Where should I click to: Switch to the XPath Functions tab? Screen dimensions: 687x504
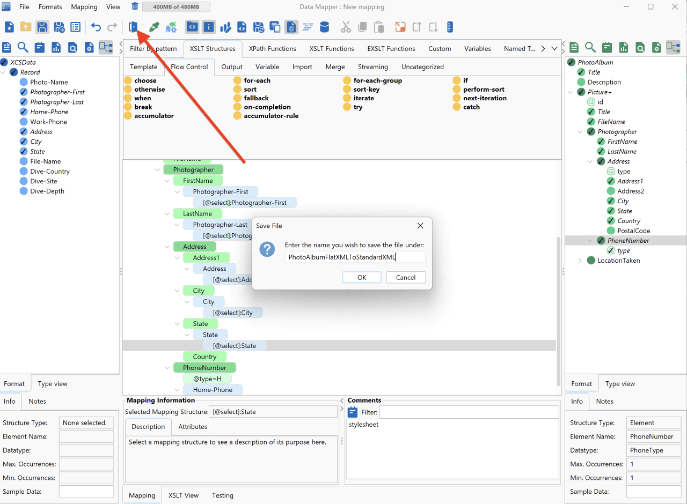click(272, 48)
